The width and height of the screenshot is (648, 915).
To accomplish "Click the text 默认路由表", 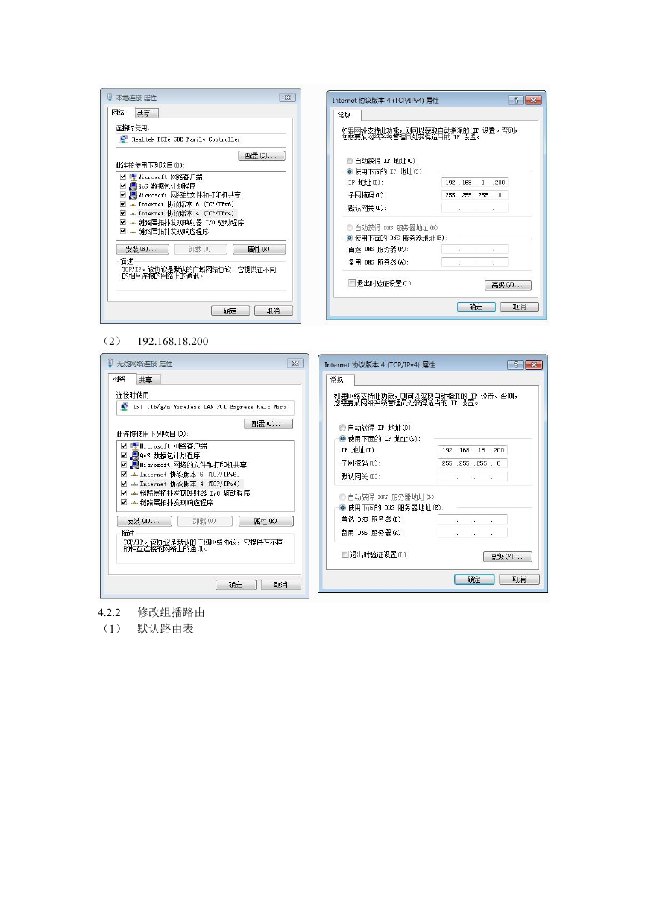I will [165, 629].
